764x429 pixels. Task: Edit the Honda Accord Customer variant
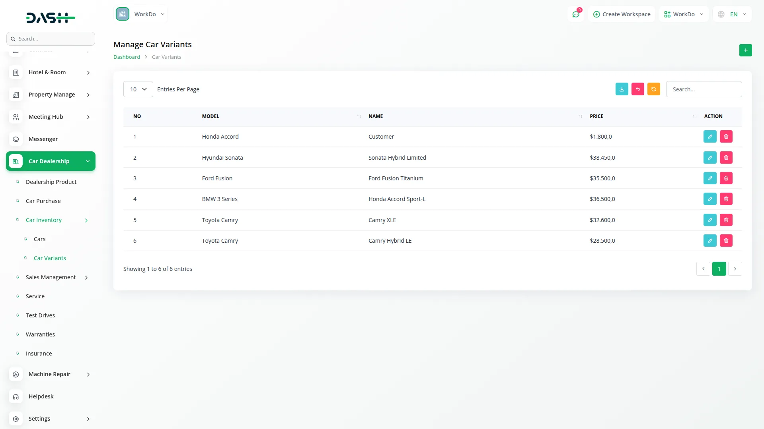click(709, 137)
